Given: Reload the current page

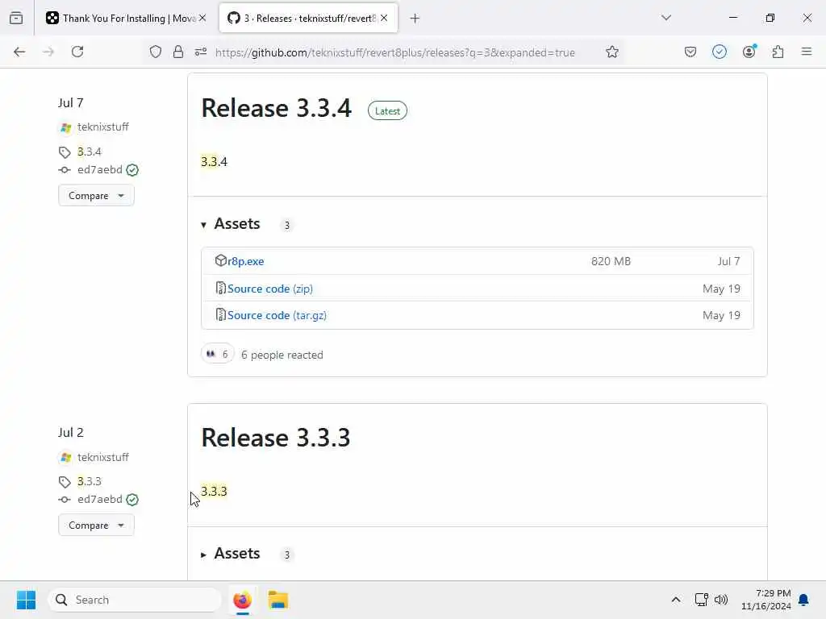Looking at the screenshot, I should pyautogui.click(x=77, y=52).
